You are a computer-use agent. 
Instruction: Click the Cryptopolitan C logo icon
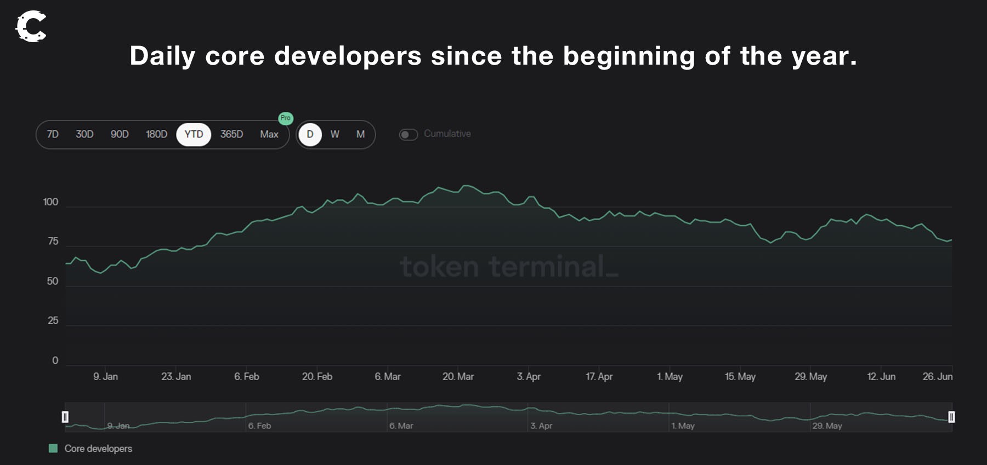[x=31, y=26]
